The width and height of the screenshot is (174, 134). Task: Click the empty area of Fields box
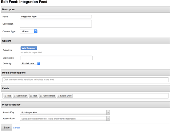121,96
